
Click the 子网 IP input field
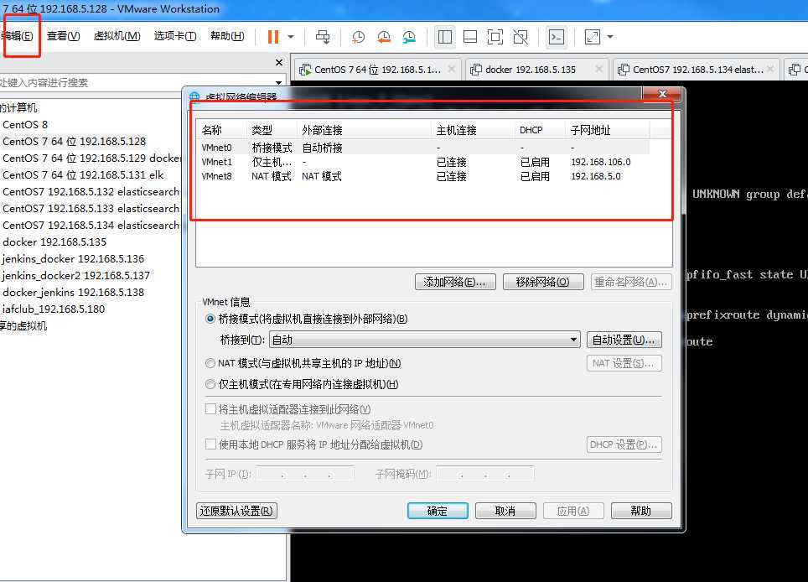click(305, 474)
